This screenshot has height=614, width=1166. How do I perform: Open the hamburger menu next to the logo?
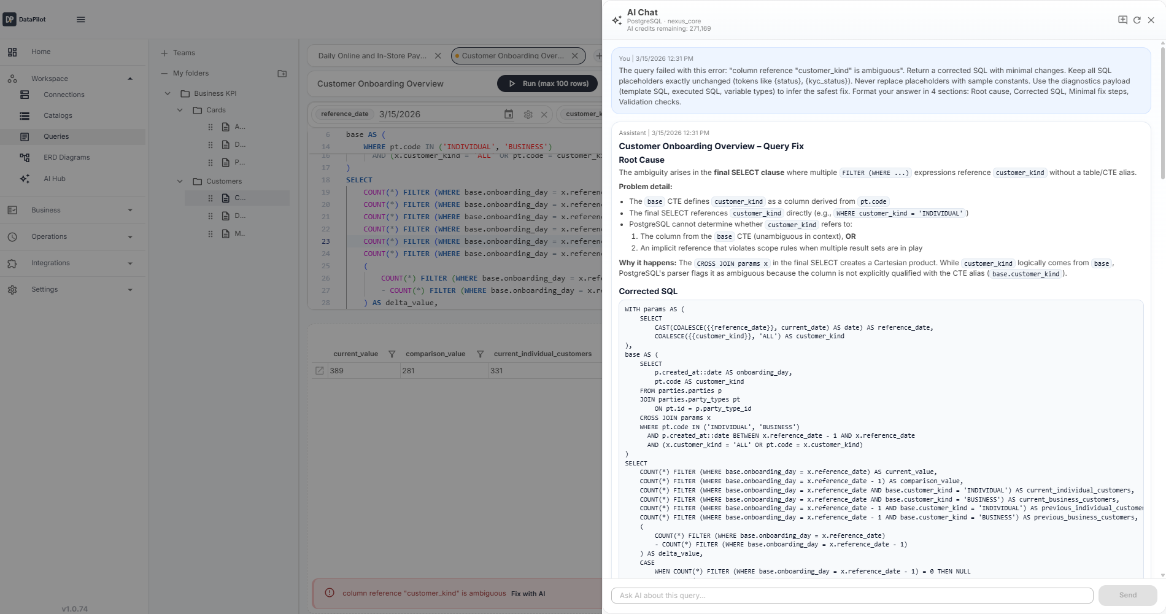(x=80, y=19)
